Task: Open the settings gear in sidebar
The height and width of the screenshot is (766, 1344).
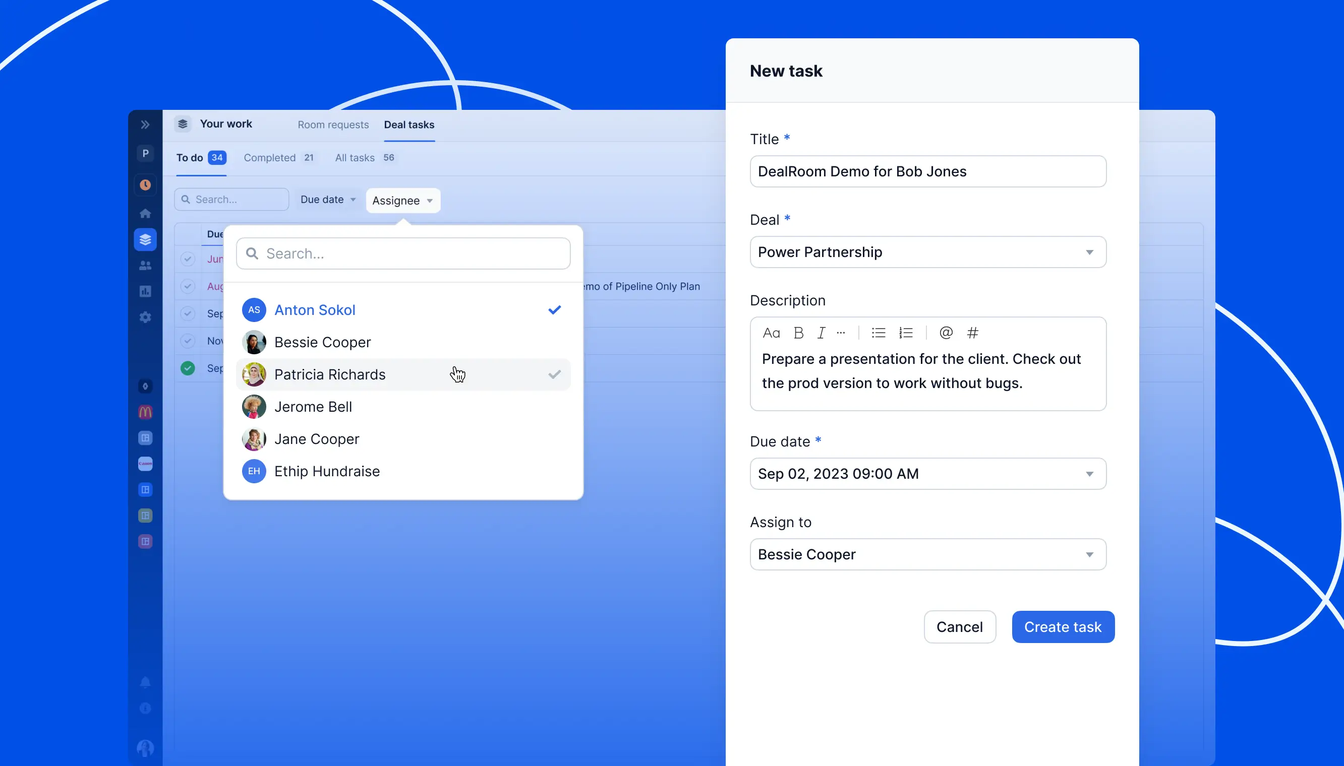Action: [x=145, y=317]
